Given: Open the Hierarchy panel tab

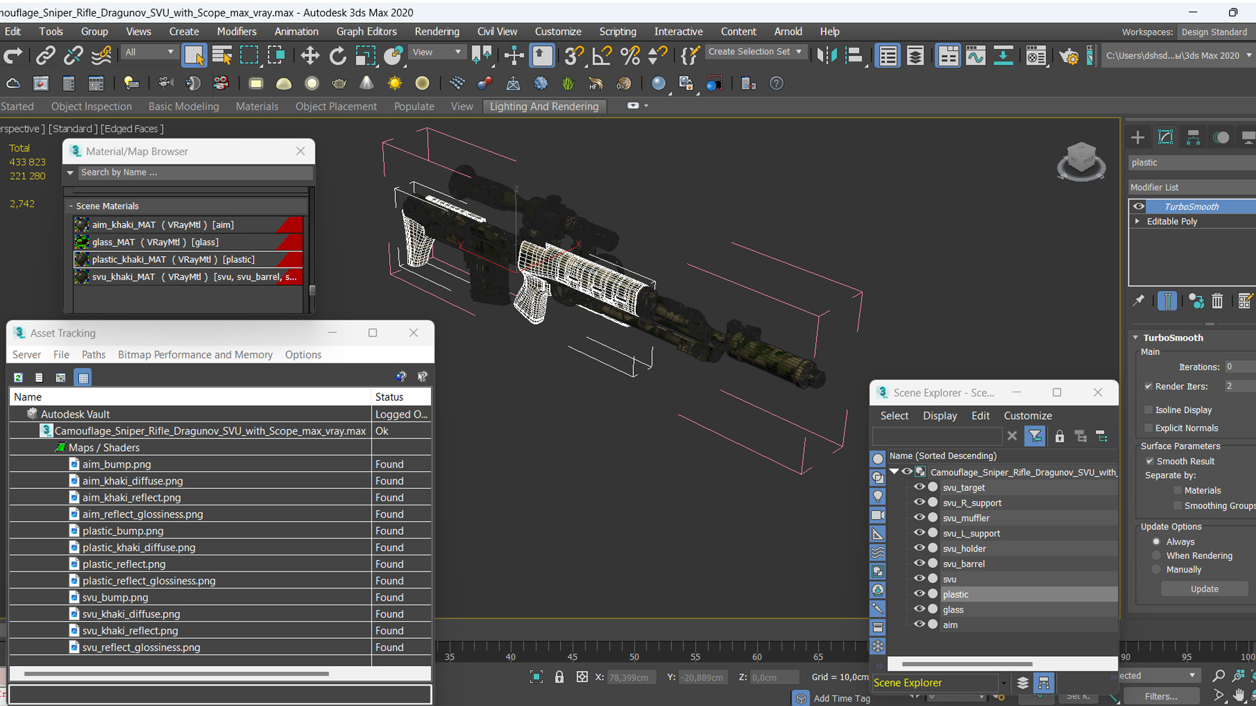Looking at the screenshot, I should [1193, 137].
